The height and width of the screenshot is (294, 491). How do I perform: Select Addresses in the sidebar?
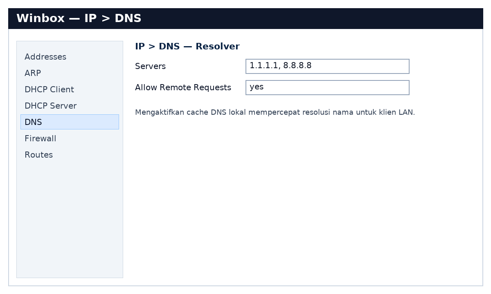(45, 57)
